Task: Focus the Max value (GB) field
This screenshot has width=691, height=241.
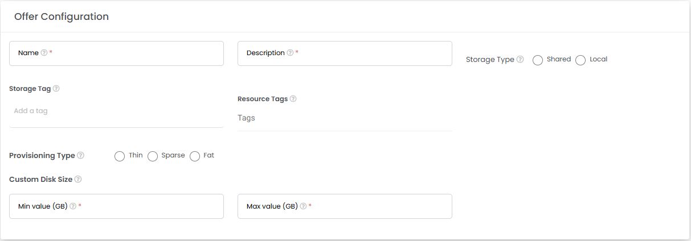Action: (x=345, y=206)
